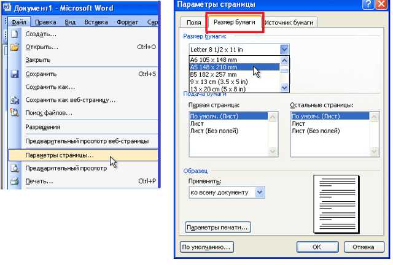Click the save as web page icon
The image size is (393, 265).
15,100
